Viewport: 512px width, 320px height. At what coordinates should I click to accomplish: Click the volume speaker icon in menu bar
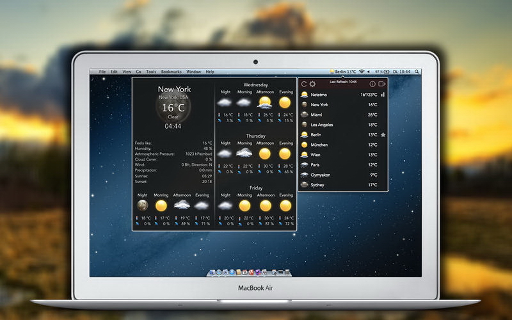(369, 72)
